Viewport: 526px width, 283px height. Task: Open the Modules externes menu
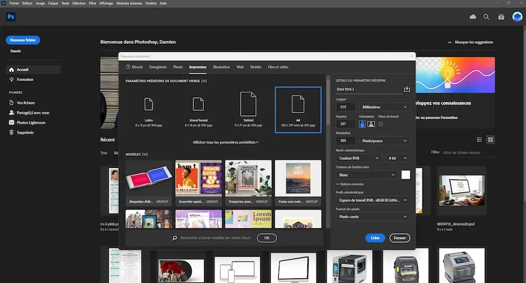(129, 4)
